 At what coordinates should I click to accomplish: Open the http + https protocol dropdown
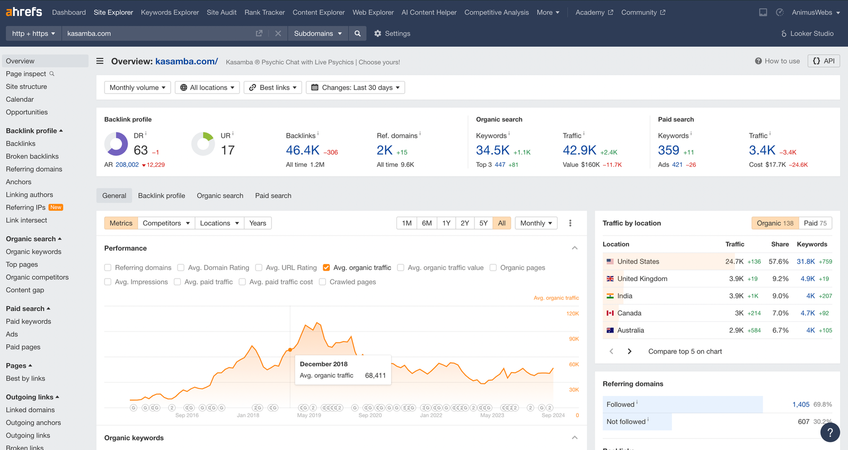point(33,33)
